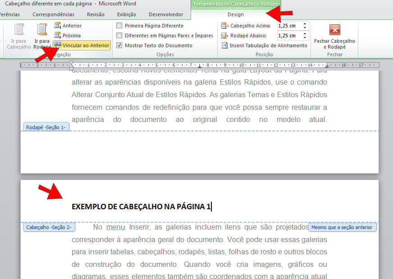Image resolution: width=393 pixels, height=279 pixels.
Task: Click the Posição group label
Action: coord(264,54)
